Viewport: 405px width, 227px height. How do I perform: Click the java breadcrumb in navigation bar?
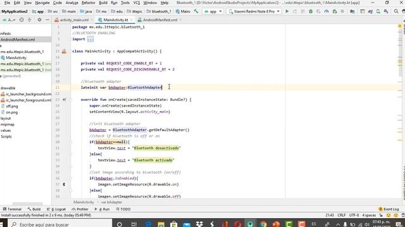coord(86,11)
